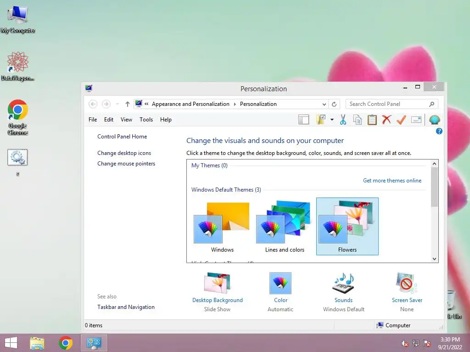
Task: Click the Forward navigation arrow
Action: 106,104
